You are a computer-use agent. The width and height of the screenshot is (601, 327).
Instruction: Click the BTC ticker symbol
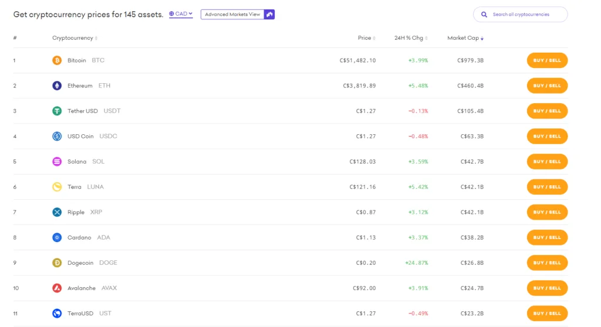[98, 60]
